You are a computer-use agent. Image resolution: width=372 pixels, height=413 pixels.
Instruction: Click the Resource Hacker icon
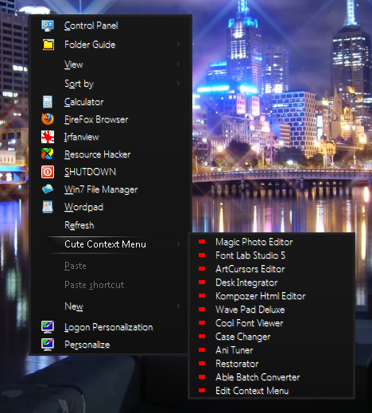pos(48,154)
